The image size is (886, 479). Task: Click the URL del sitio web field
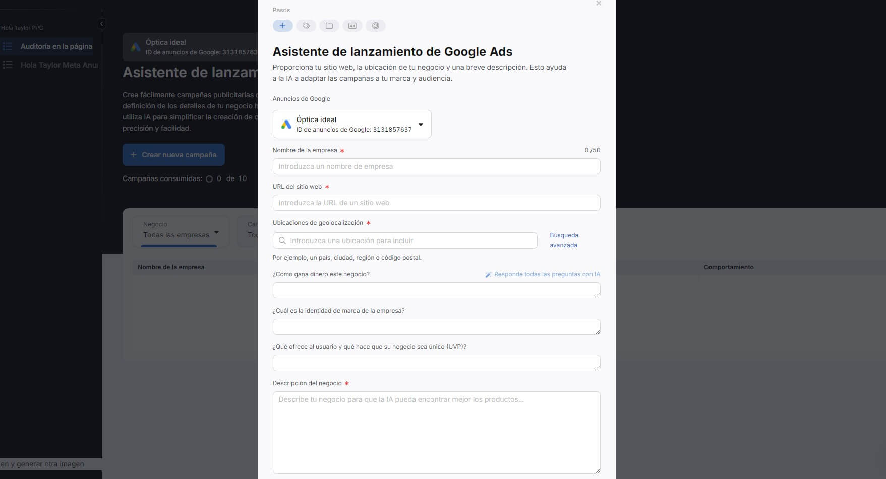coord(436,203)
